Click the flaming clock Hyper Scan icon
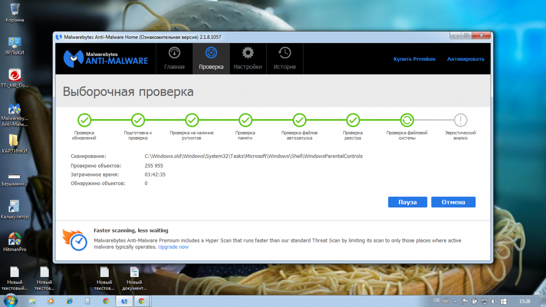Image resolution: width=546 pixels, height=307 pixels. click(75, 239)
